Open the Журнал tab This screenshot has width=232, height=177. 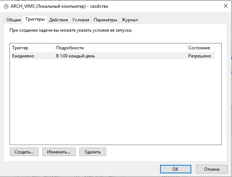pos(130,20)
